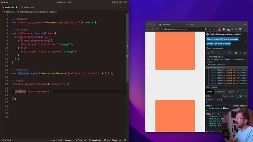Close the DevTools panel

point(245,53)
